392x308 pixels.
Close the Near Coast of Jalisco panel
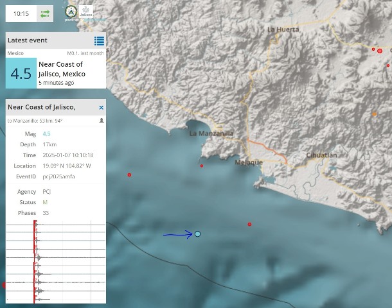(x=101, y=107)
